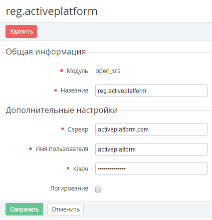Viewport: 212px width, 220px height.
Task: Click the required marker dot beside Ключ
Action: tap(68, 168)
